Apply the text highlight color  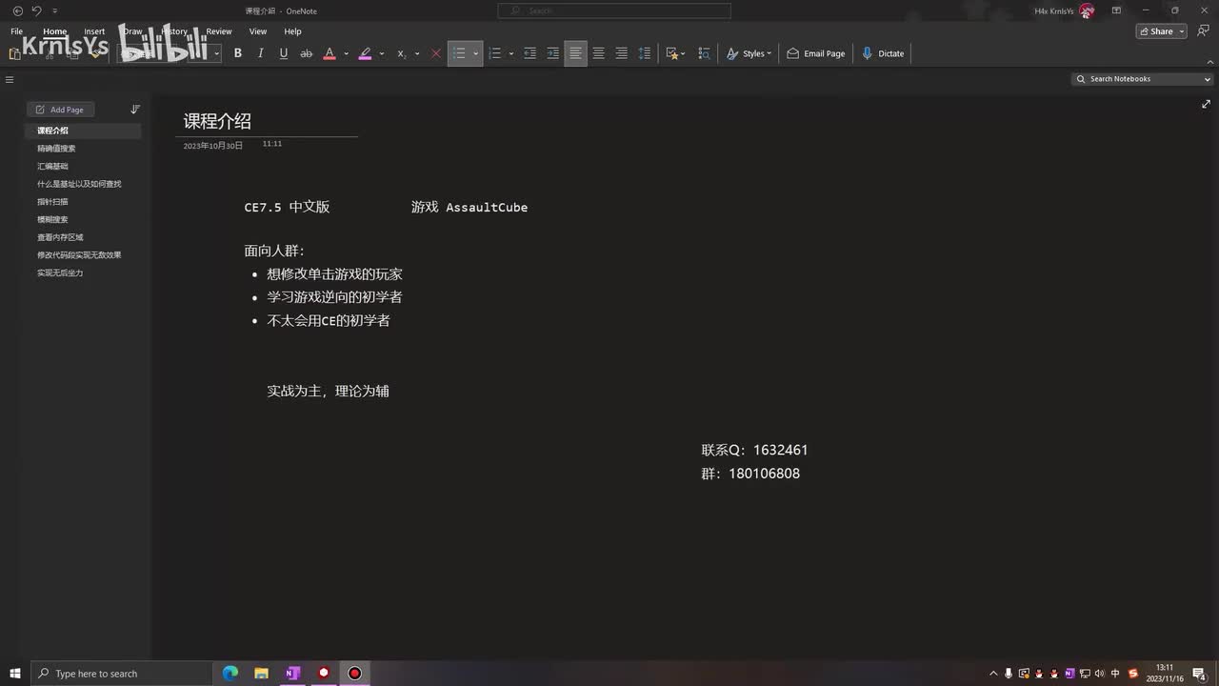tap(365, 53)
